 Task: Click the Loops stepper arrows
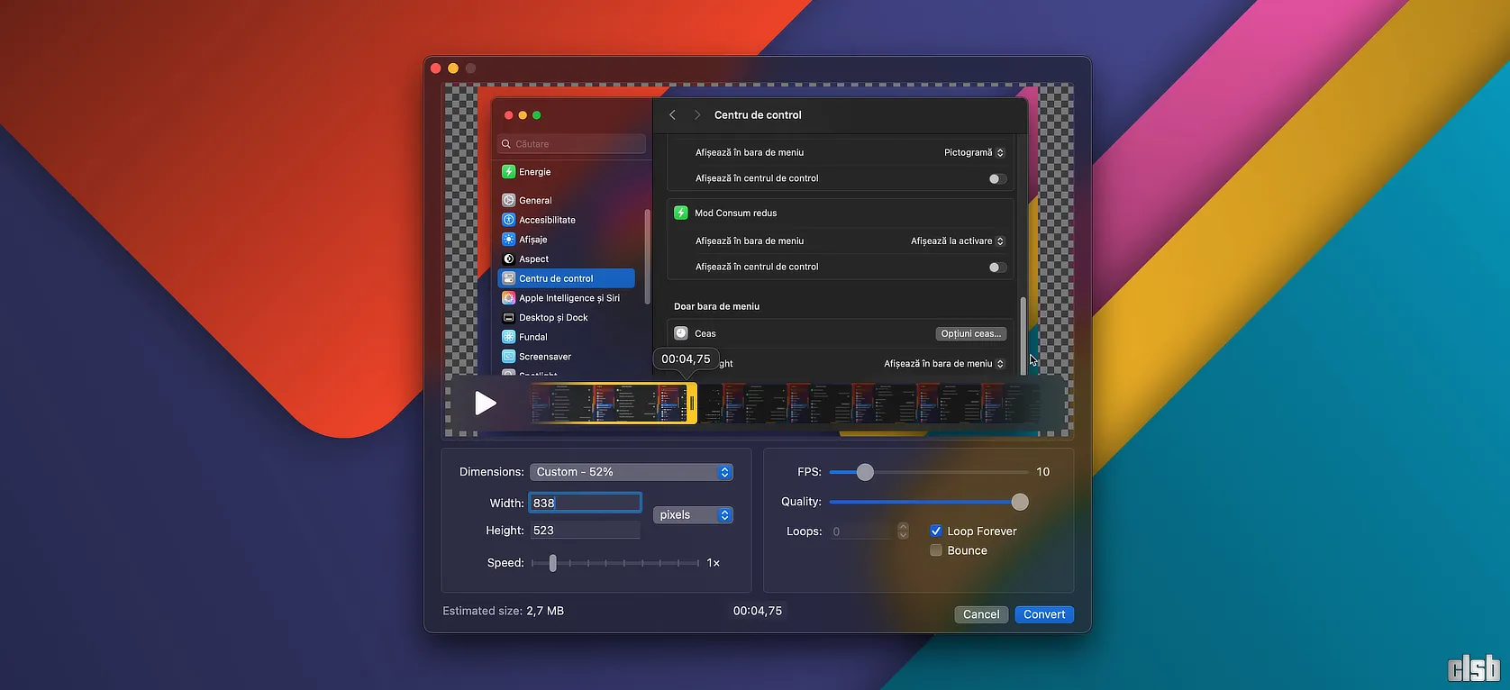click(903, 531)
